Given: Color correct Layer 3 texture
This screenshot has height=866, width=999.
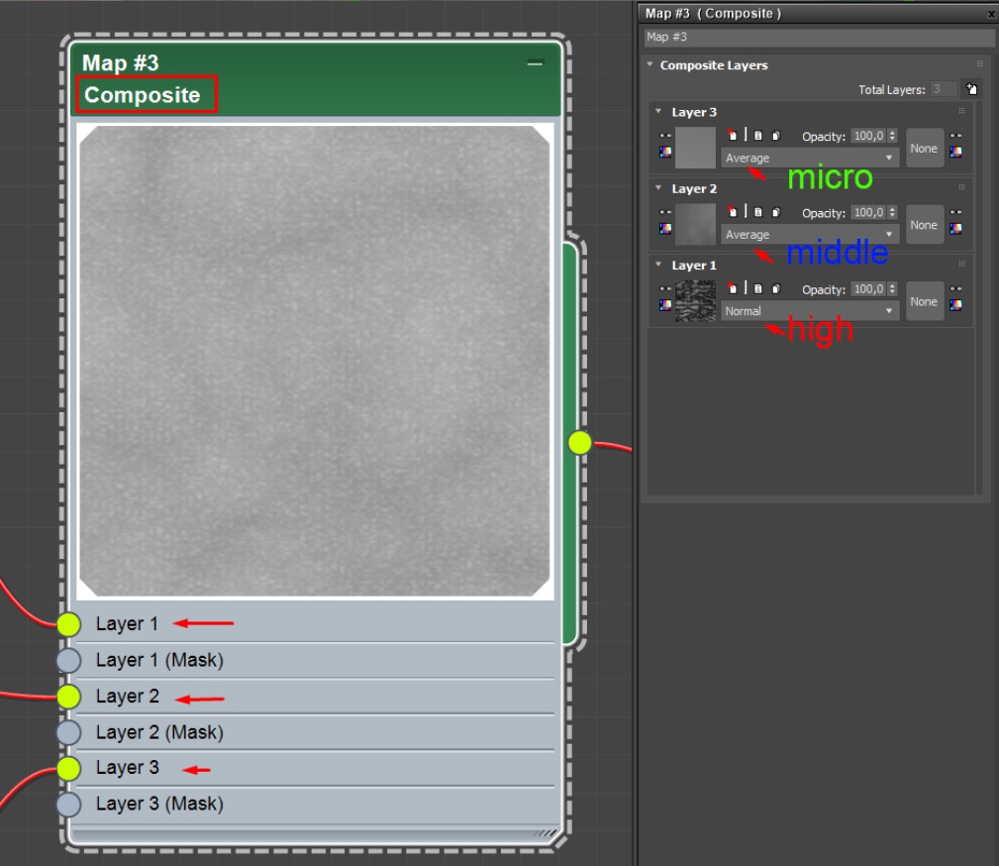Looking at the screenshot, I should click(x=665, y=152).
